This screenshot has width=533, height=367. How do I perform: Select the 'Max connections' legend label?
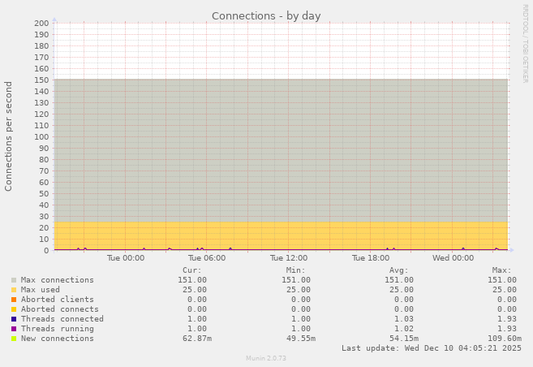pos(57,280)
